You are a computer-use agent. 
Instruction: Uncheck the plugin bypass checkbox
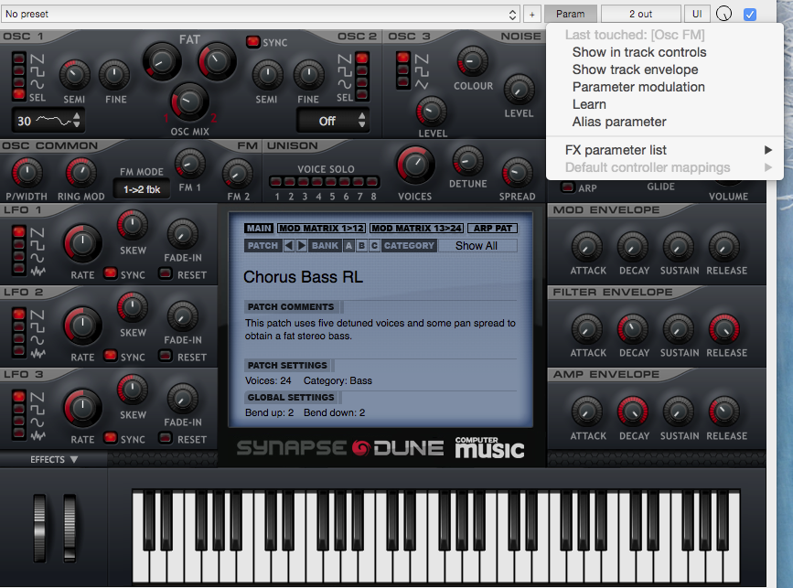tap(750, 14)
